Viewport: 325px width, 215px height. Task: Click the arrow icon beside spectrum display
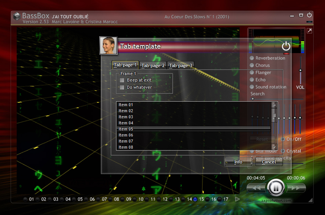[x=309, y=31]
